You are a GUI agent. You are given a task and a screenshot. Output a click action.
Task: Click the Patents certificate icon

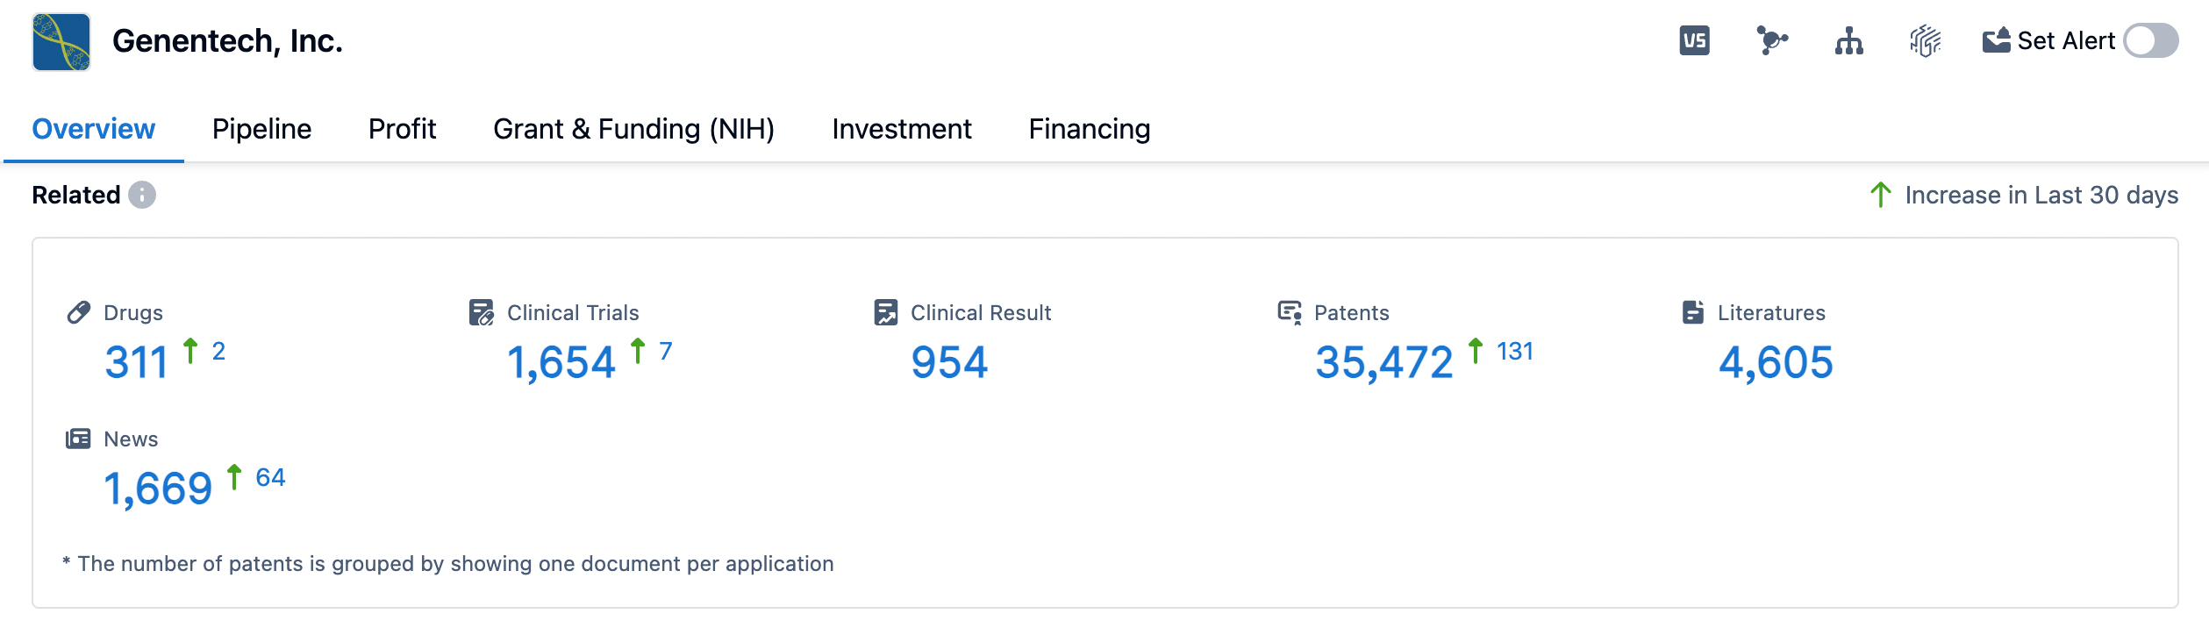pyautogui.click(x=1290, y=312)
